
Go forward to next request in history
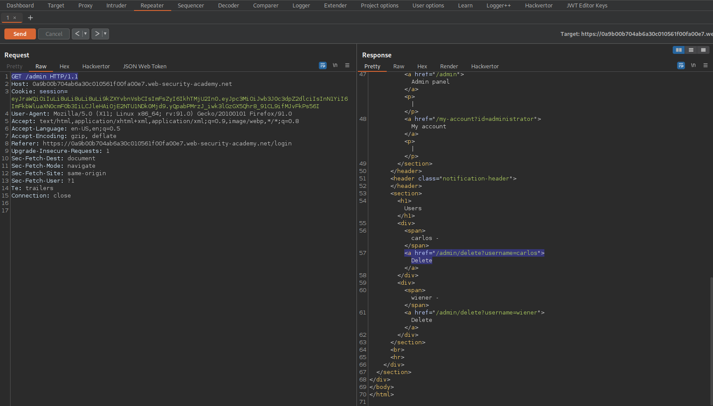coord(97,34)
